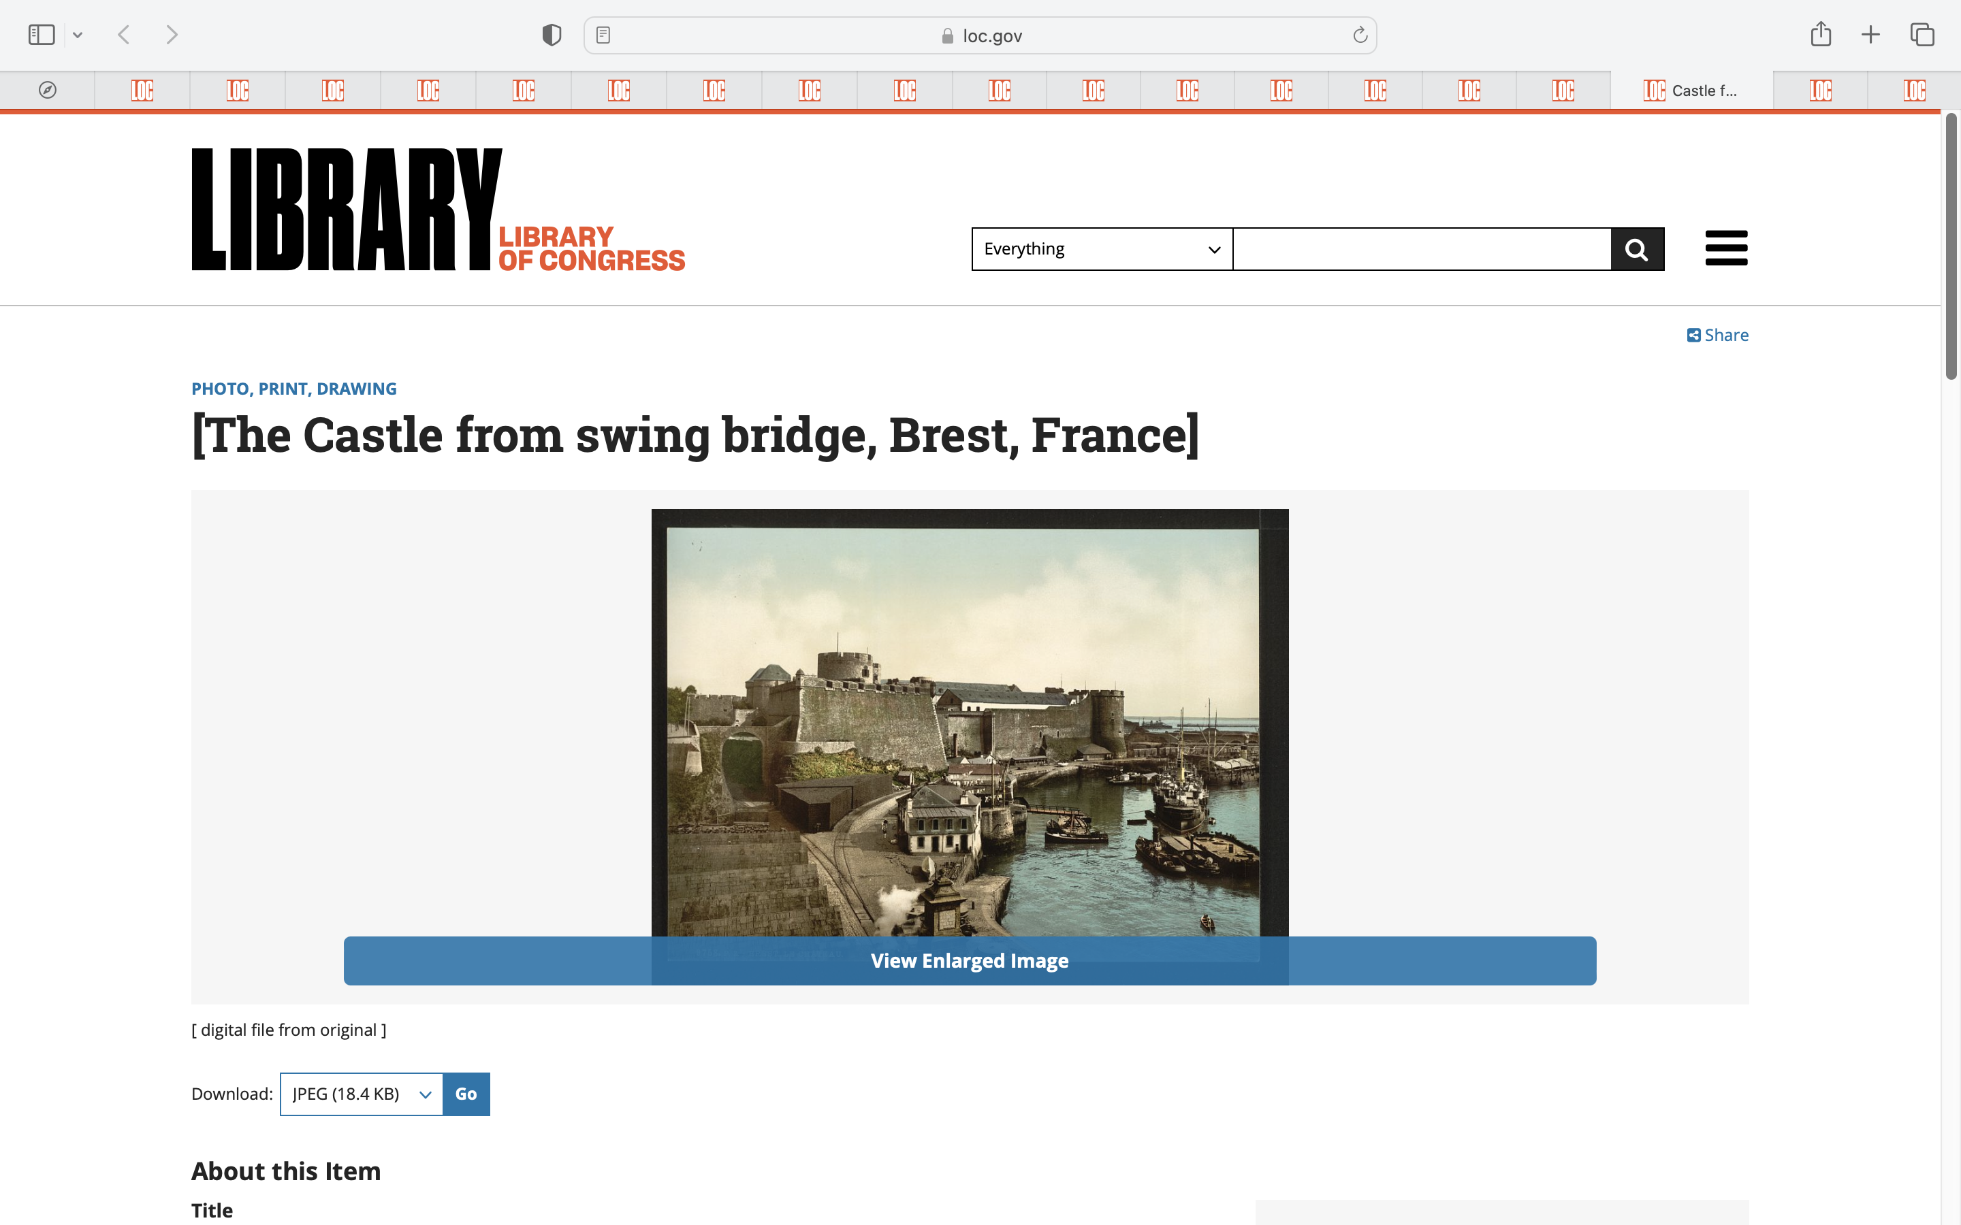Open the hamburger main menu
This screenshot has height=1225, width=1961.
1726,248
